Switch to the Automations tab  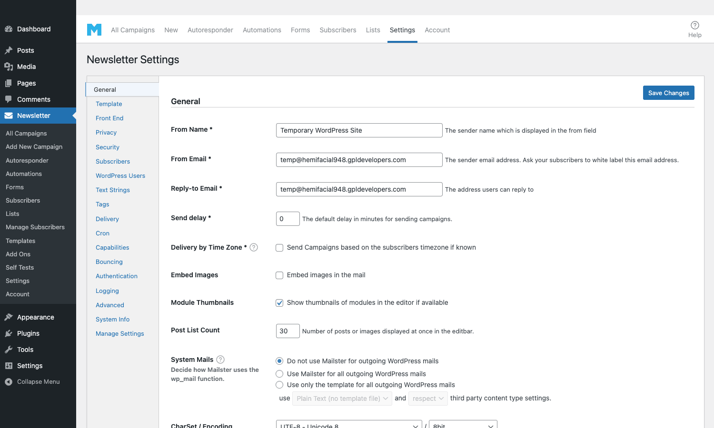(x=262, y=30)
